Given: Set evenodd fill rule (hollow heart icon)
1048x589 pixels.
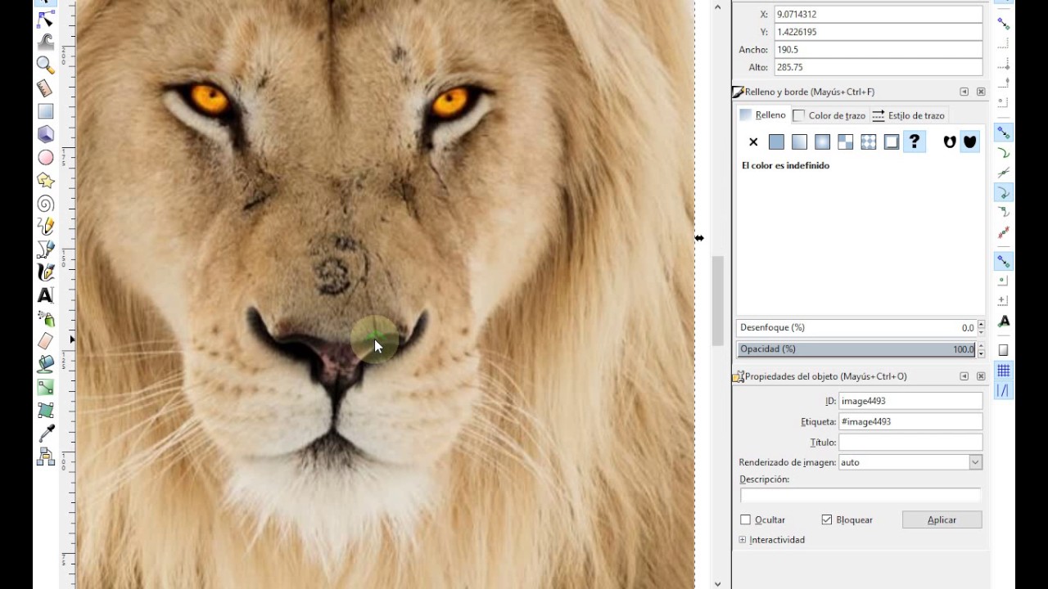Looking at the screenshot, I should [x=950, y=142].
